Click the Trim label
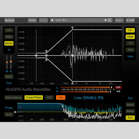 coord(9,83)
